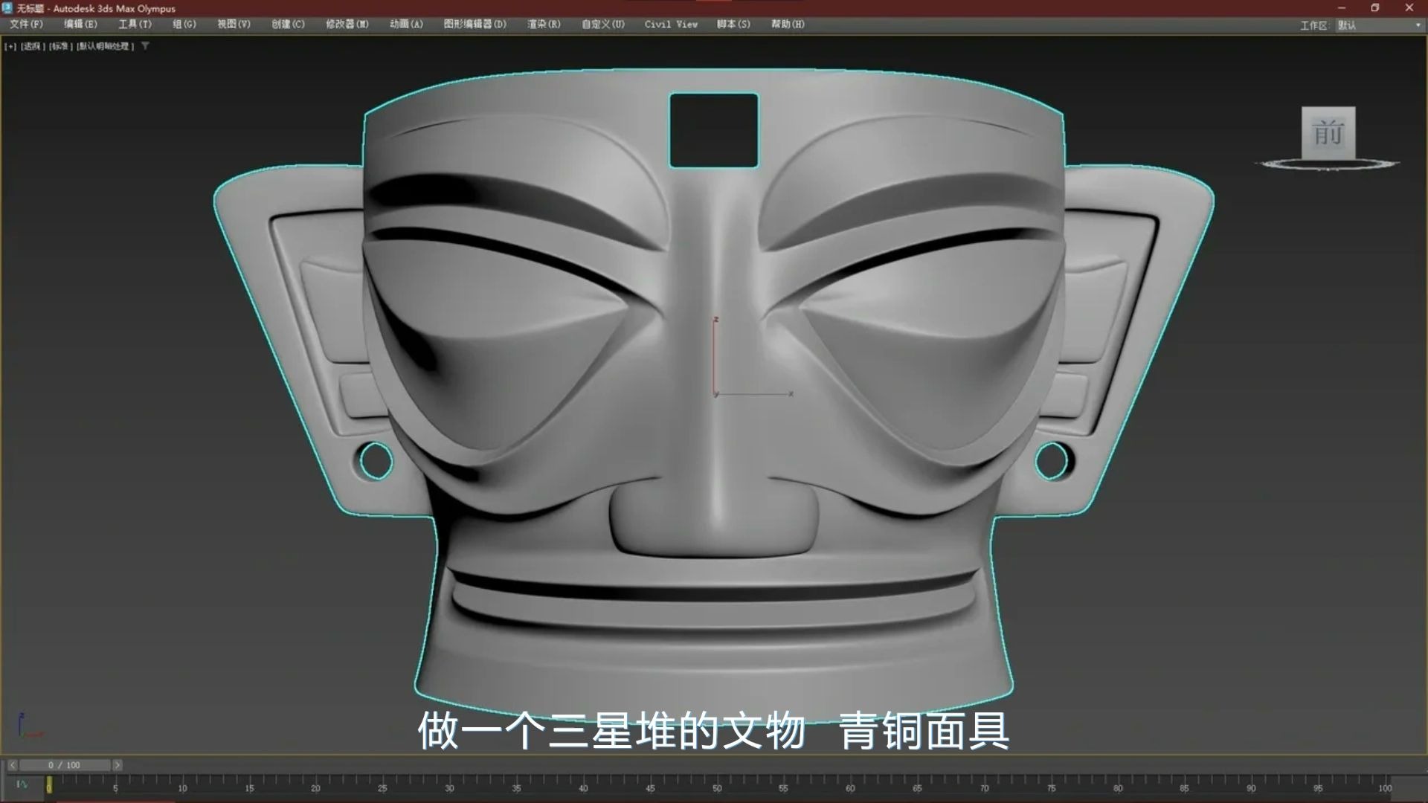Click the 标准 viewport quality label
1428x803 pixels.
(x=61, y=46)
